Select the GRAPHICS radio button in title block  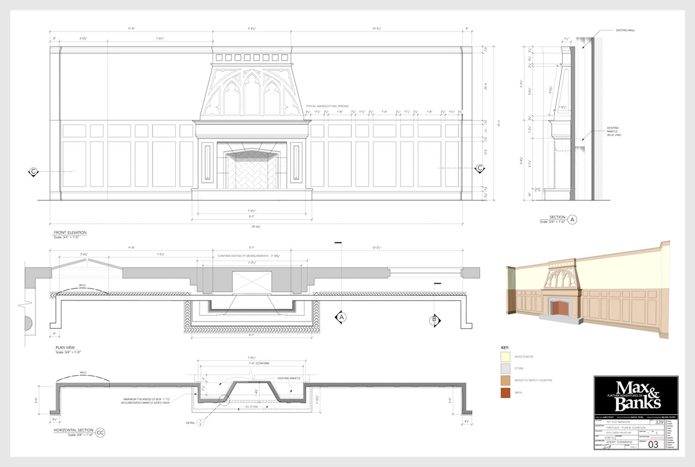666,447
